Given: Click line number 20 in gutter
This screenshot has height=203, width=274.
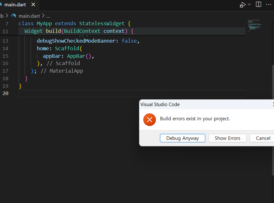Looking at the screenshot, I should tap(5, 93).
